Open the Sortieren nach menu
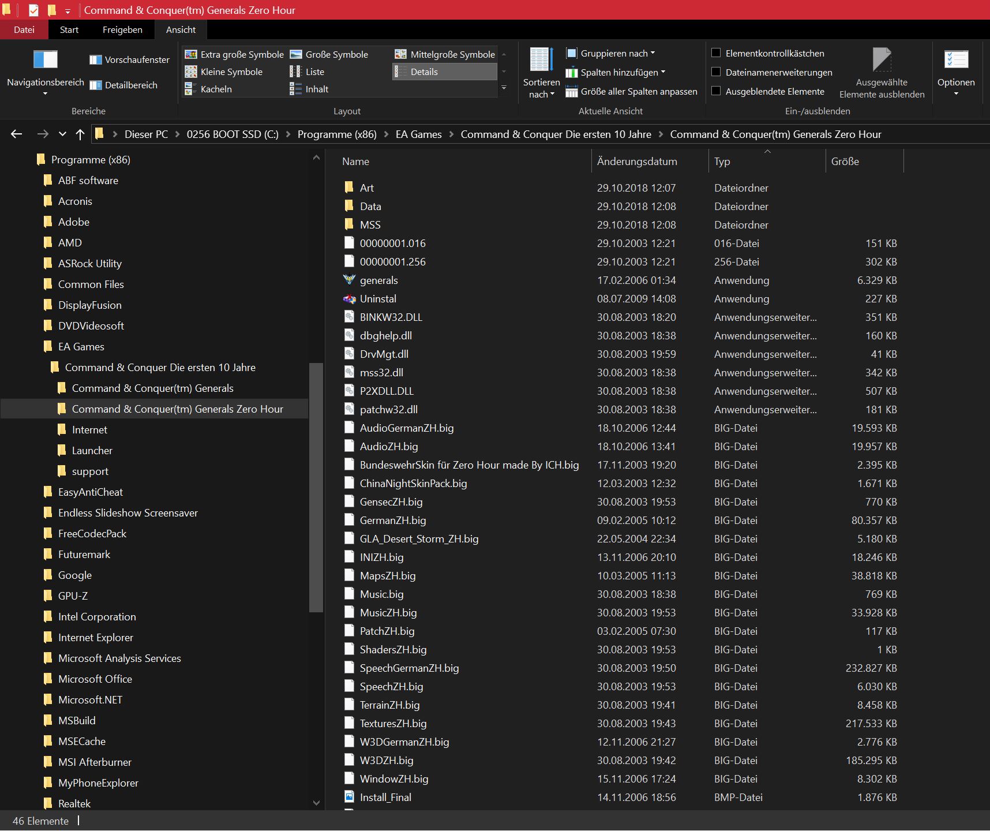The width and height of the screenshot is (990, 831). [x=541, y=73]
